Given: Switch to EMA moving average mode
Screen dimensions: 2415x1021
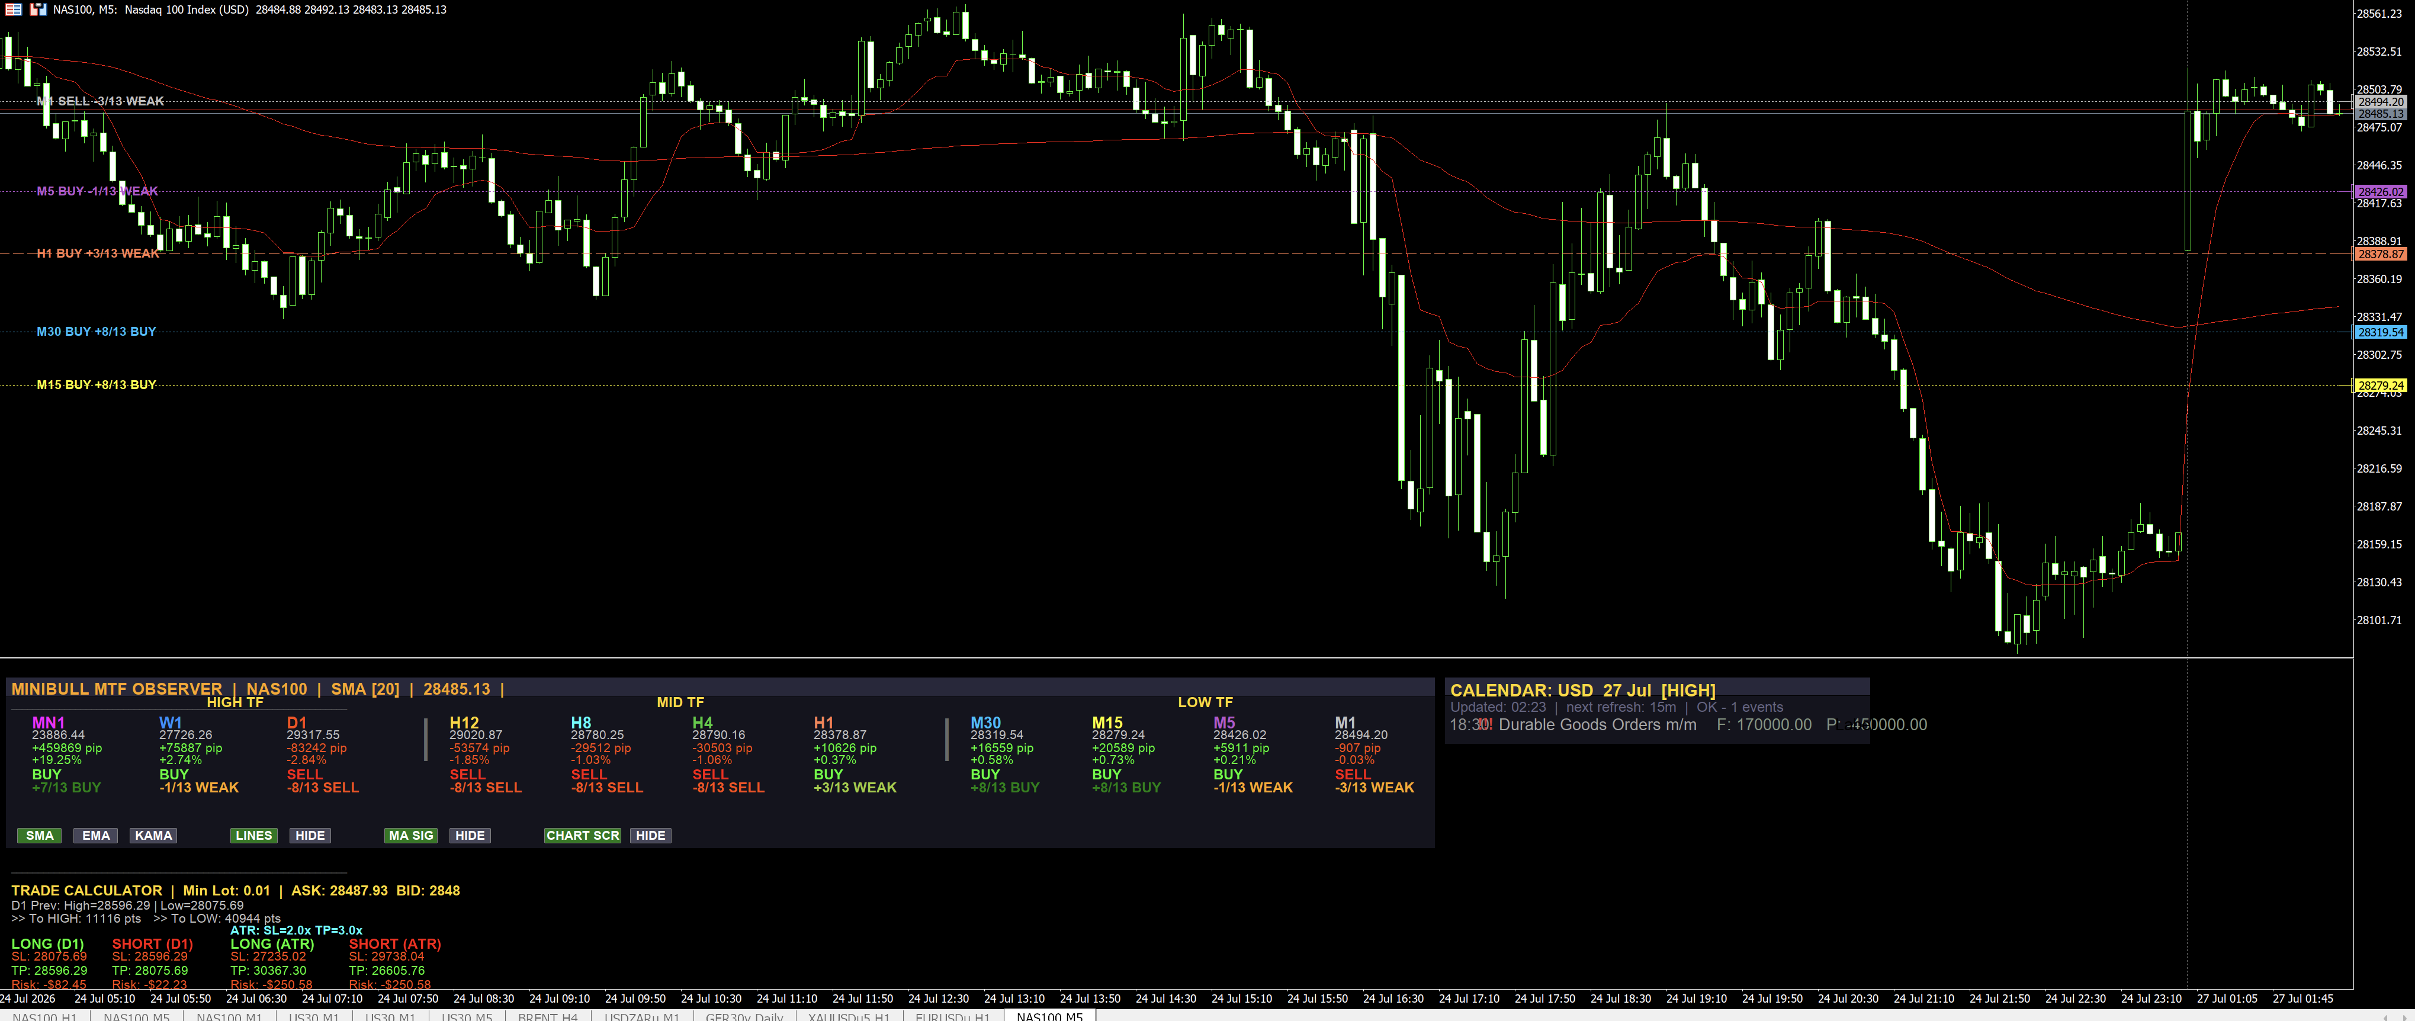Looking at the screenshot, I should [95, 836].
